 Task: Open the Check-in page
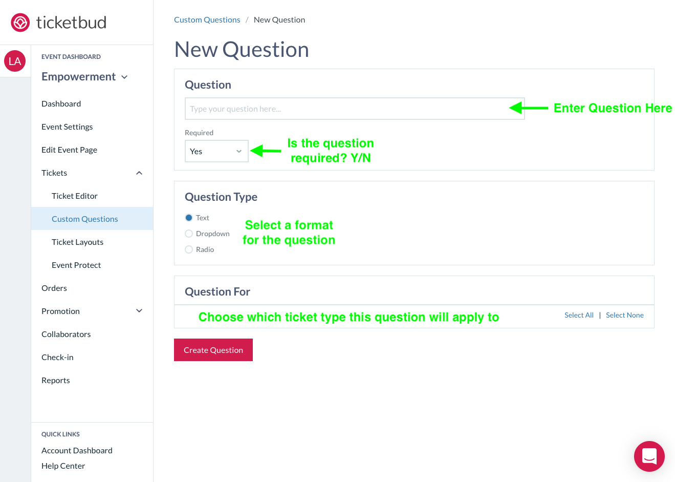point(57,357)
